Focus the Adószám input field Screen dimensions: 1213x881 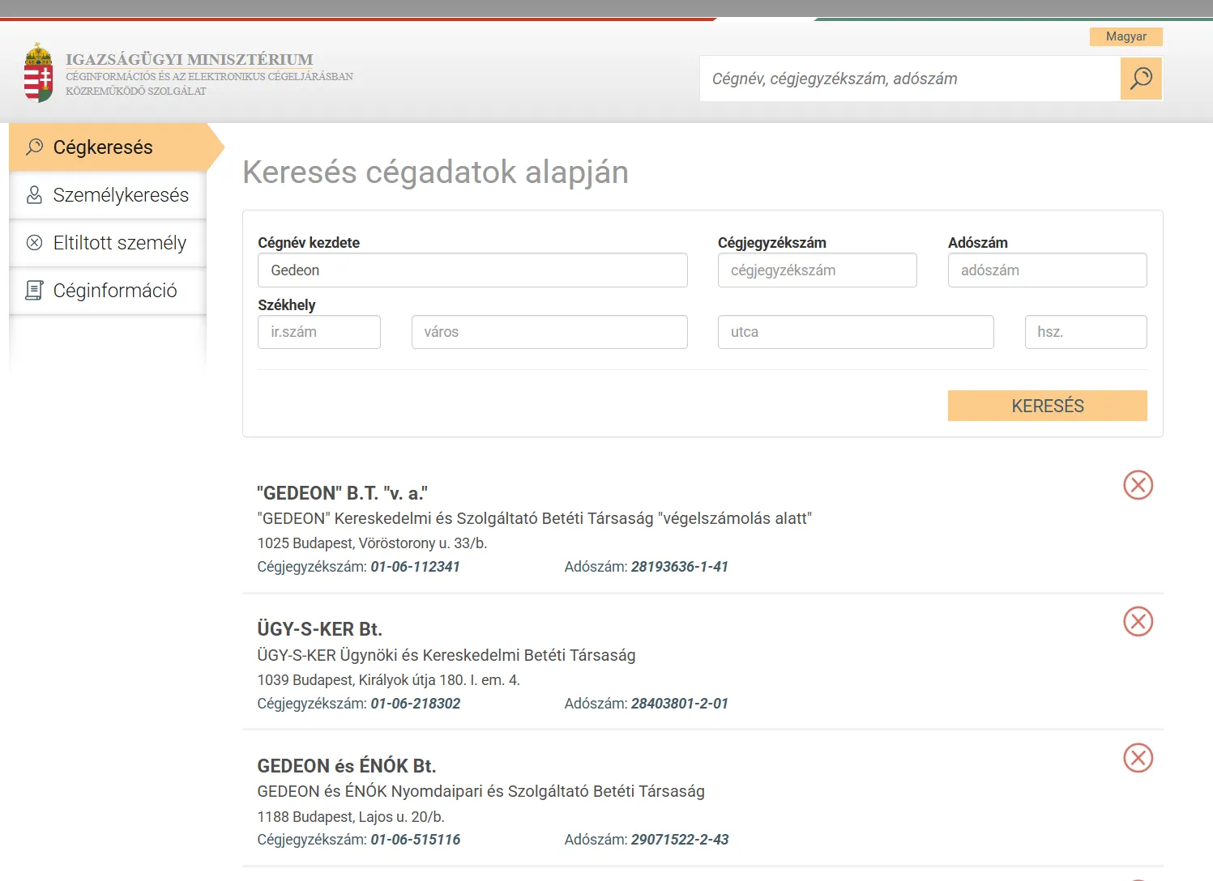(1047, 270)
